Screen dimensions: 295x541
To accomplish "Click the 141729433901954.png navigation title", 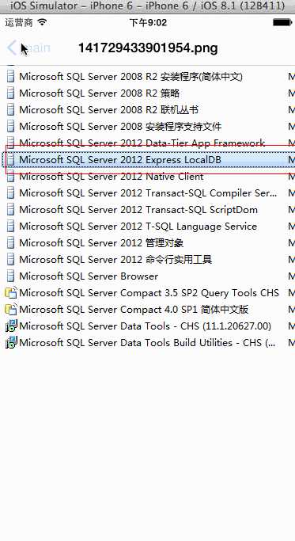I will (x=148, y=48).
